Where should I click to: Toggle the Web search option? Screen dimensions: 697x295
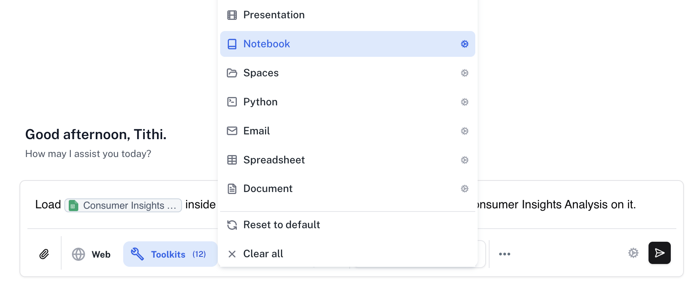91,254
